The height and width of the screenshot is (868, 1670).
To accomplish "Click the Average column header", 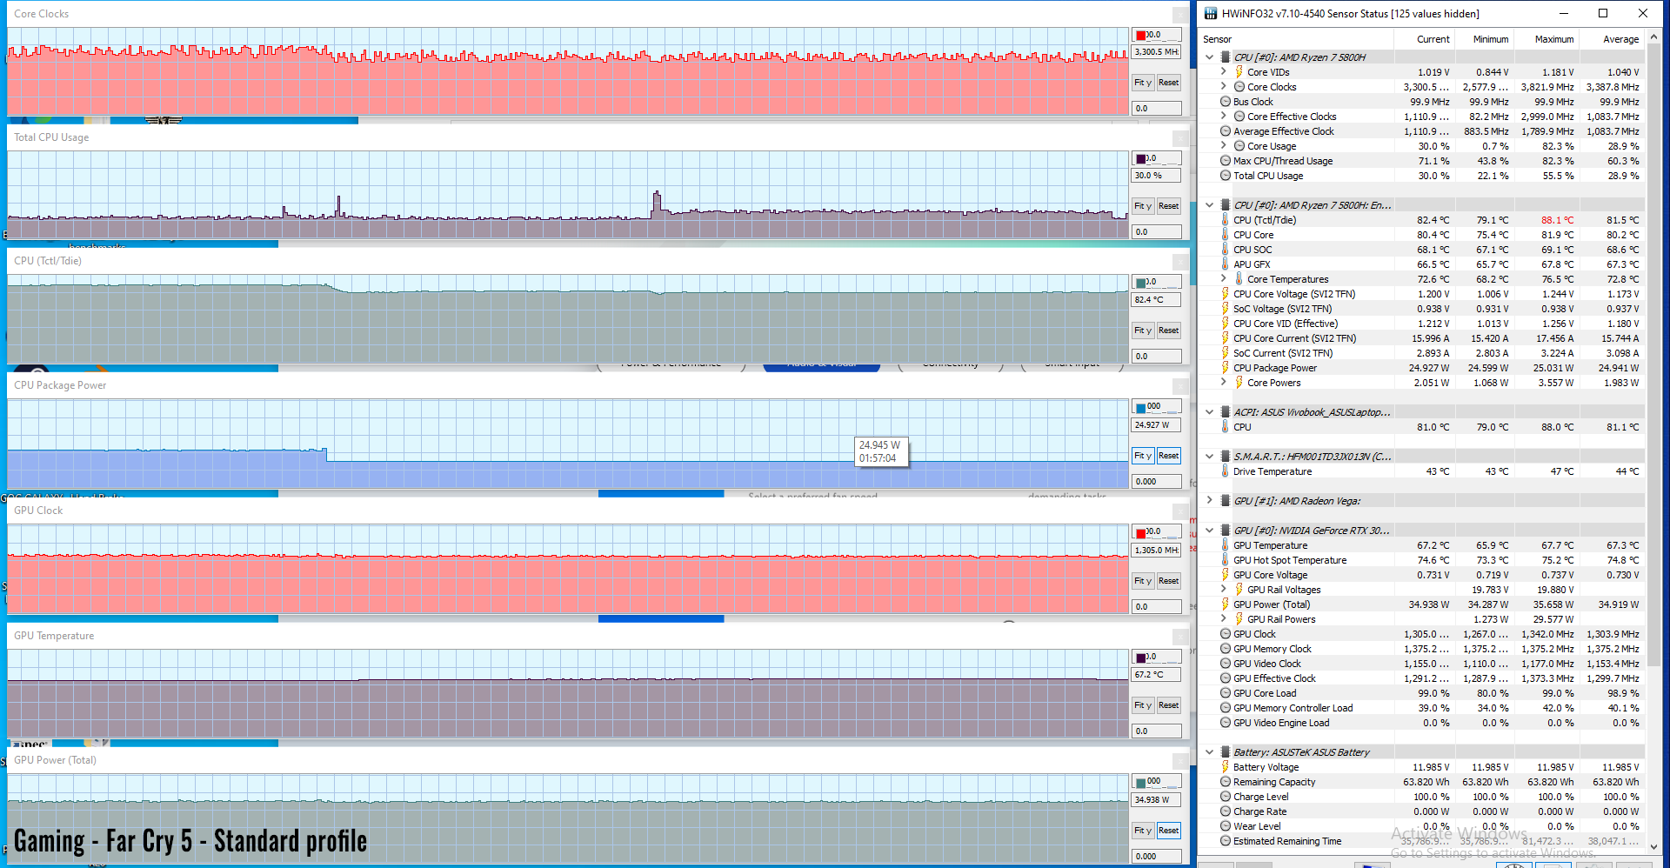I will [1620, 39].
